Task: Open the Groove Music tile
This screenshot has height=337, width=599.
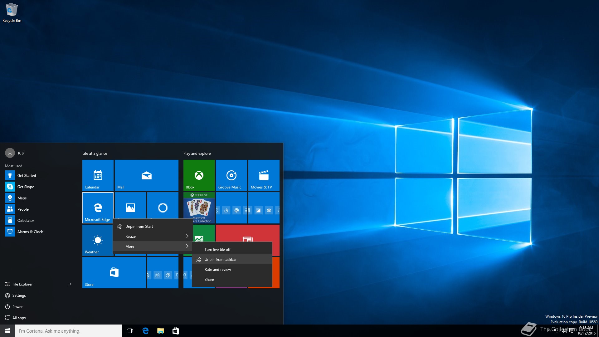Action: (x=231, y=175)
